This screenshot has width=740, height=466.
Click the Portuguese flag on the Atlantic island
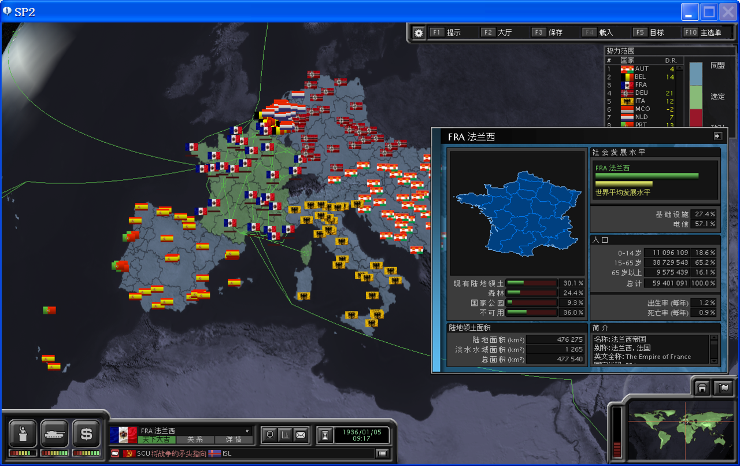click(x=49, y=310)
